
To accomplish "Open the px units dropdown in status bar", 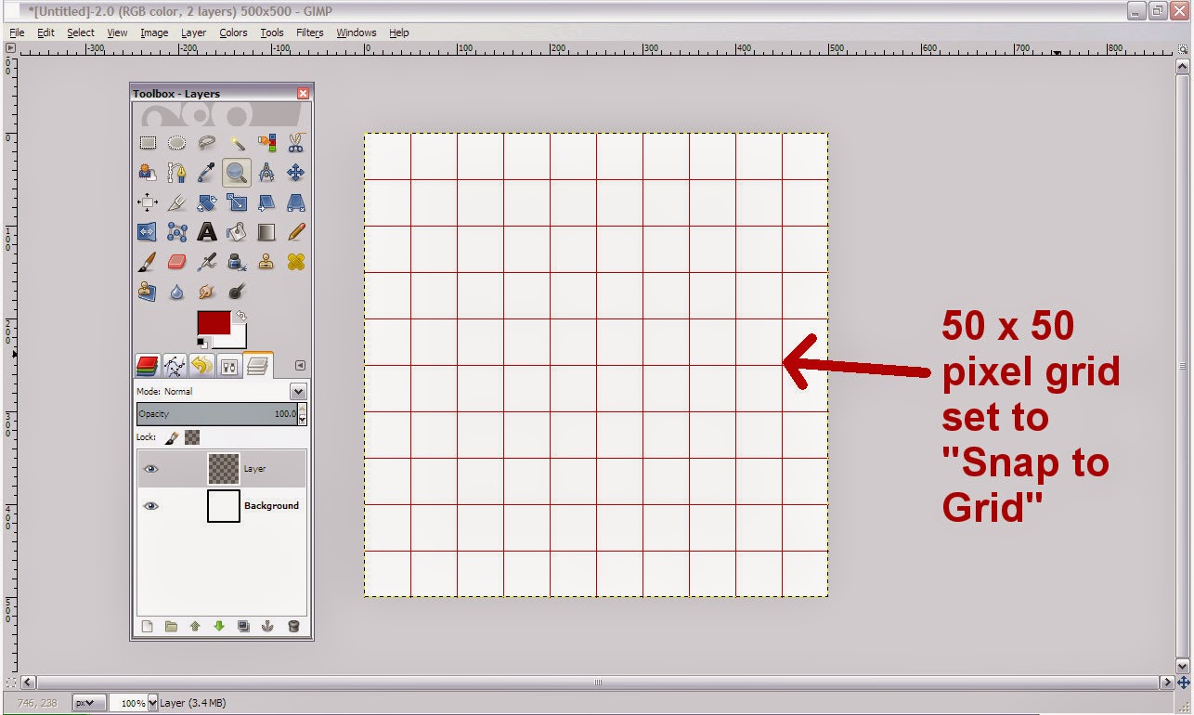I will click(x=88, y=703).
